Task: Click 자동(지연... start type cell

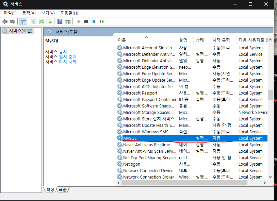Action: [x=223, y=74]
